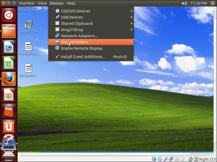Screen dimensions: 217x162
Task: Launch LibreOffice Impress from the dock
Action: pyautogui.click(x=9, y=95)
